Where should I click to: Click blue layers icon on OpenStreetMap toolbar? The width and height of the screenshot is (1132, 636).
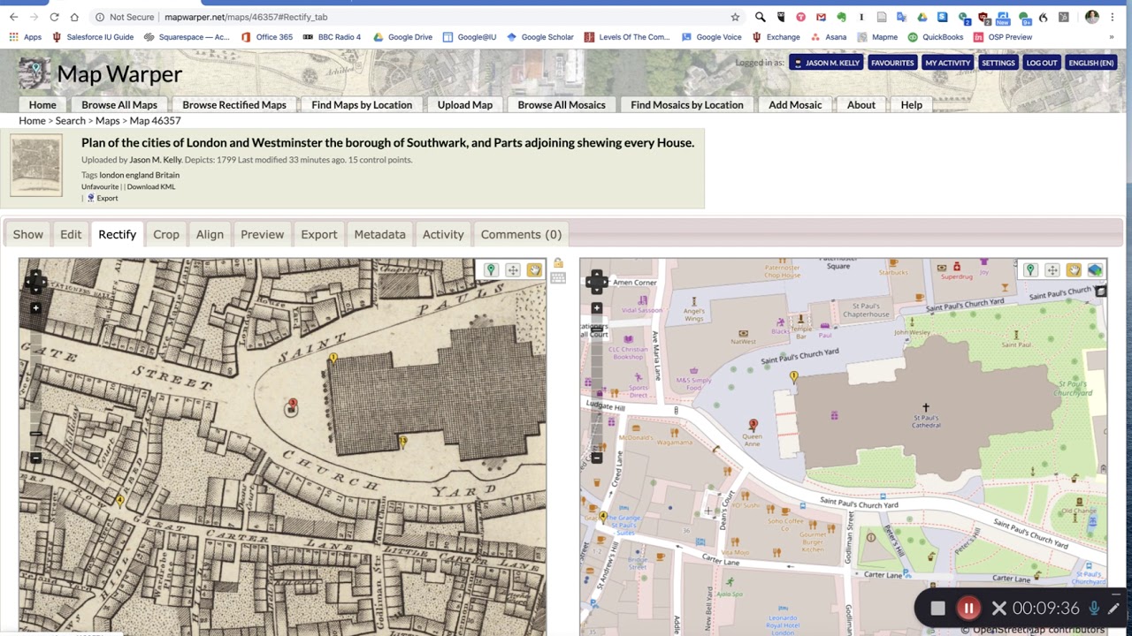tap(1095, 270)
